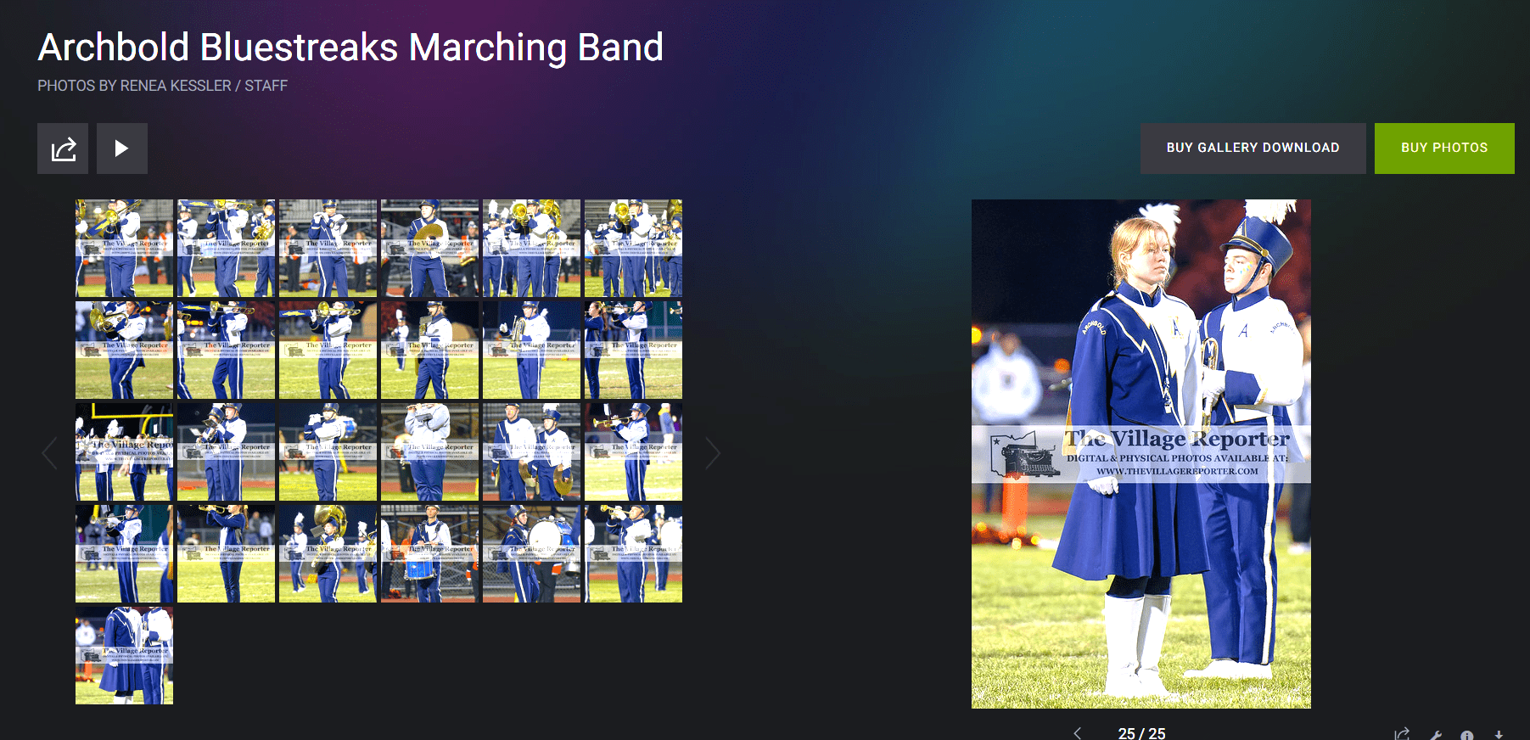Screen dimensions: 1530x740
Task: Share current photo via bottom share icon
Action: coord(1402,734)
